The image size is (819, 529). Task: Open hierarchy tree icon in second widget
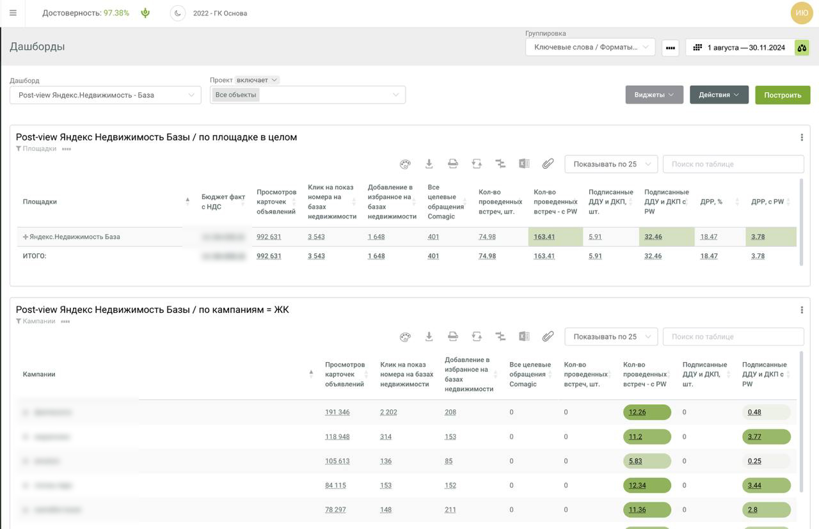[x=500, y=337]
